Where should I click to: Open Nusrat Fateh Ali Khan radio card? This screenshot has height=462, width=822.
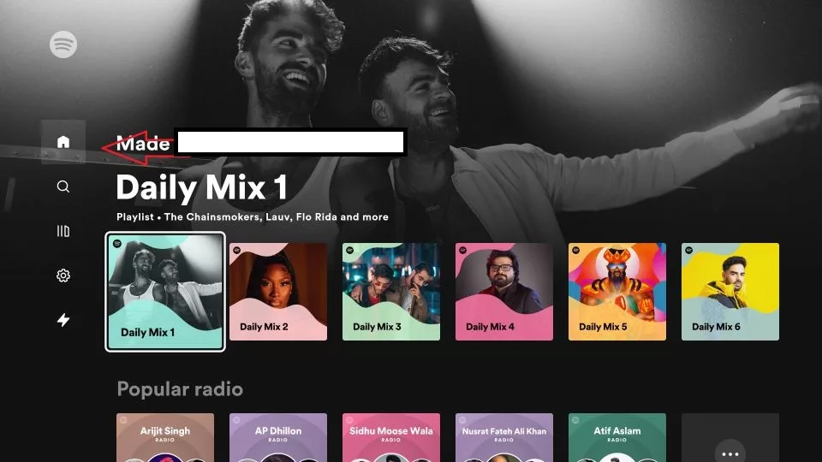[x=504, y=438]
